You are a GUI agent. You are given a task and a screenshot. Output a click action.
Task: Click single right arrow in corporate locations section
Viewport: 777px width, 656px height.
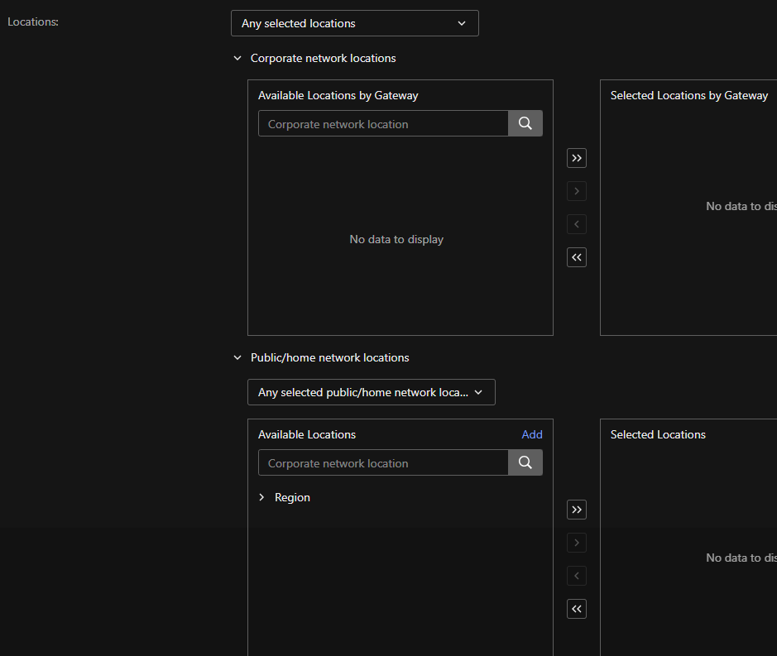click(577, 191)
